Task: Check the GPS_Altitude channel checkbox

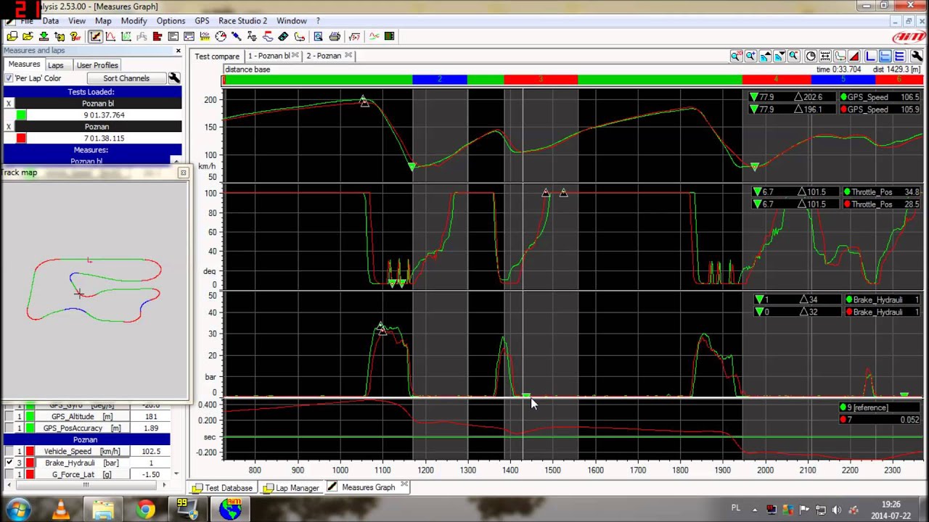Action: point(9,416)
